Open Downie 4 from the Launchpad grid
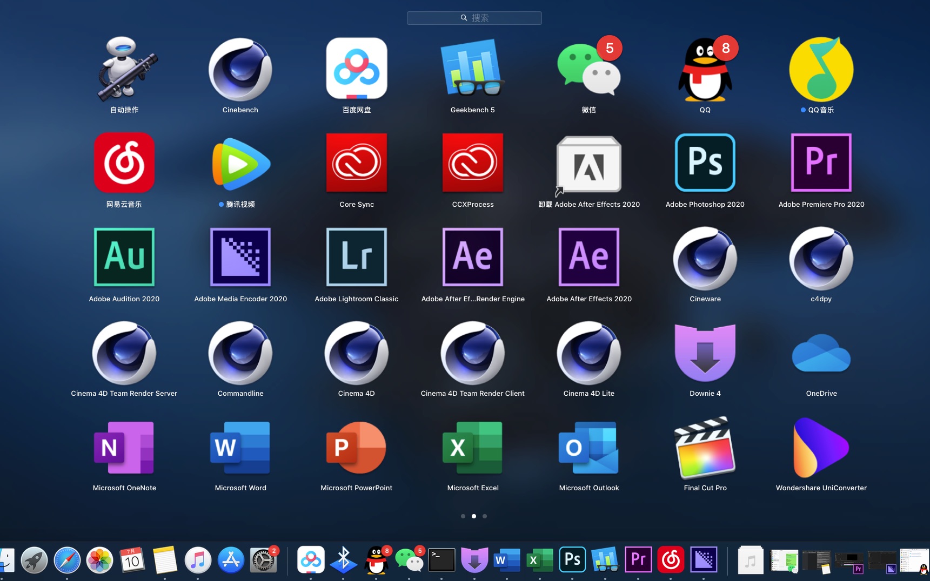The height and width of the screenshot is (581, 930). pos(705,353)
